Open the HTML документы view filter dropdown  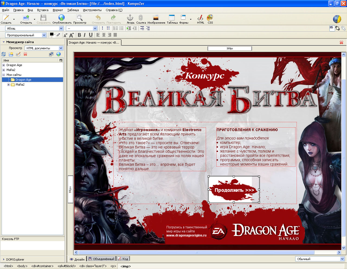44,48
